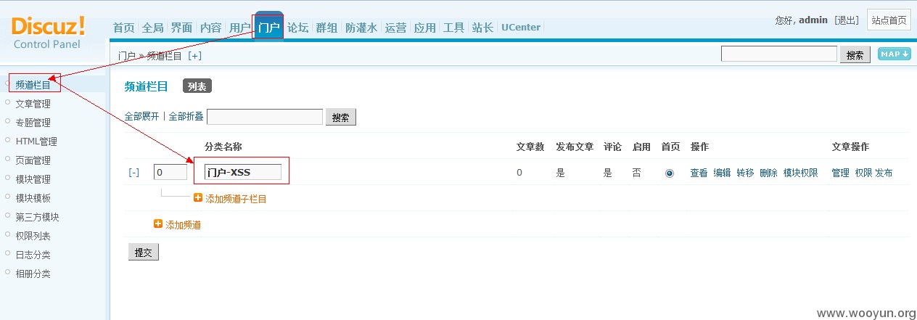Click the 删除 link for 门户-XSS
The height and width of the screenshot is (320, 917).
click(768, 173)
